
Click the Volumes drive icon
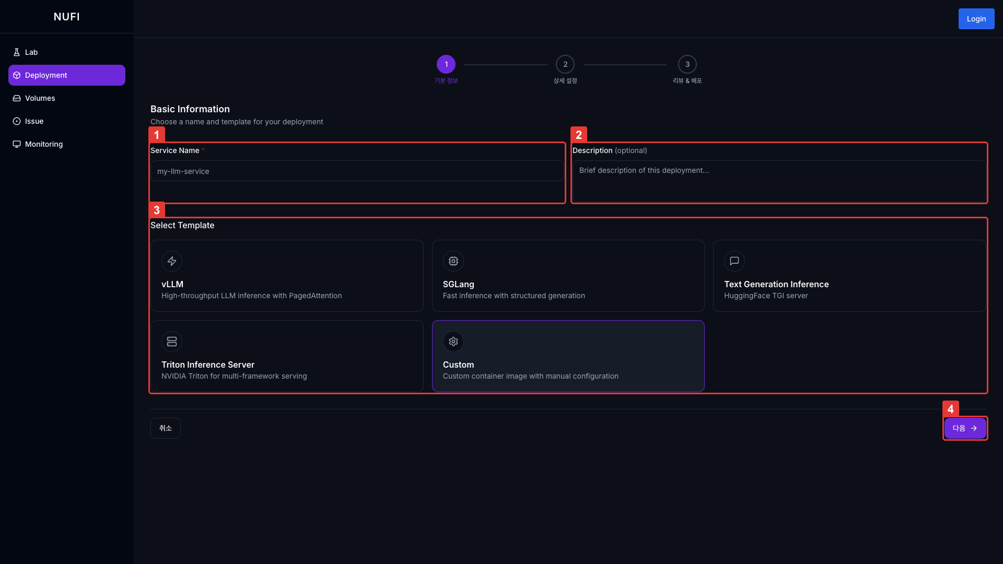click(17, 98)
